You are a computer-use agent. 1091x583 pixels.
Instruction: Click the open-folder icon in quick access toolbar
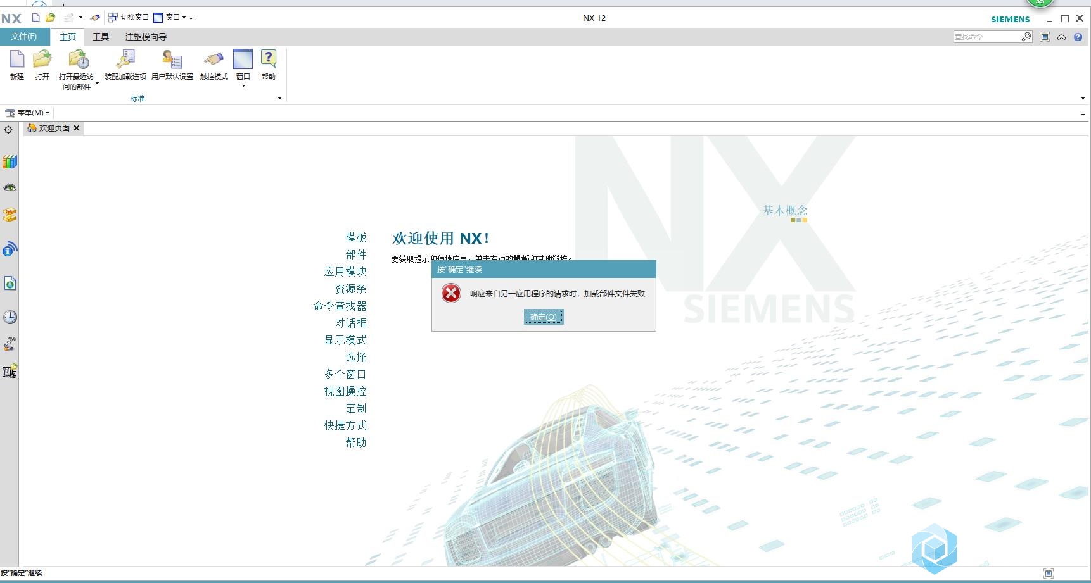tap(50, 18)
